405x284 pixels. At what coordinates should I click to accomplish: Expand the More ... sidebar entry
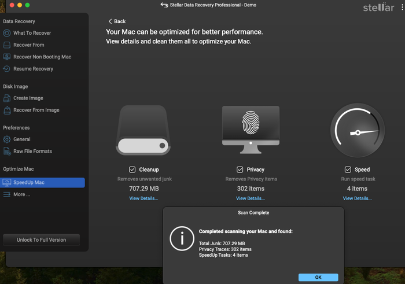click(22, 194)
